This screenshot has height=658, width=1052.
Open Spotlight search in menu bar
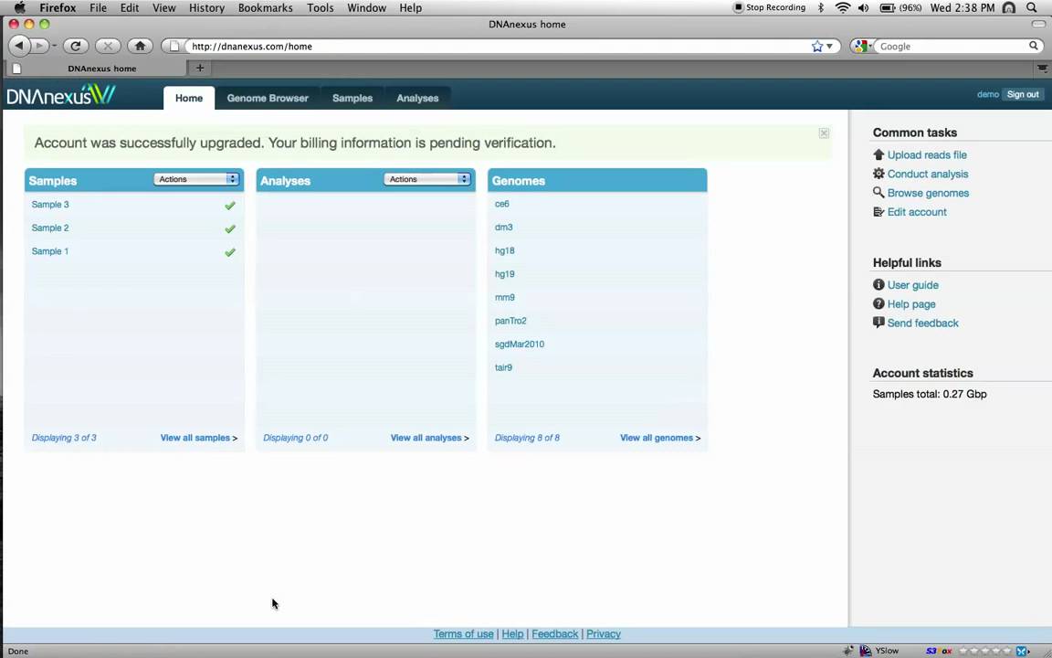point(1033,8)
